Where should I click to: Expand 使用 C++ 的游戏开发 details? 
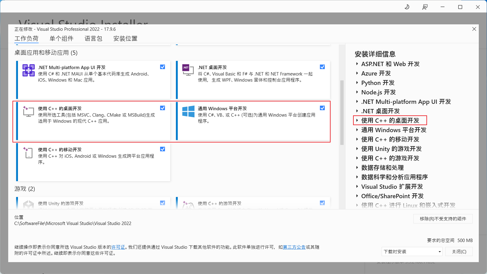[357, 158]
